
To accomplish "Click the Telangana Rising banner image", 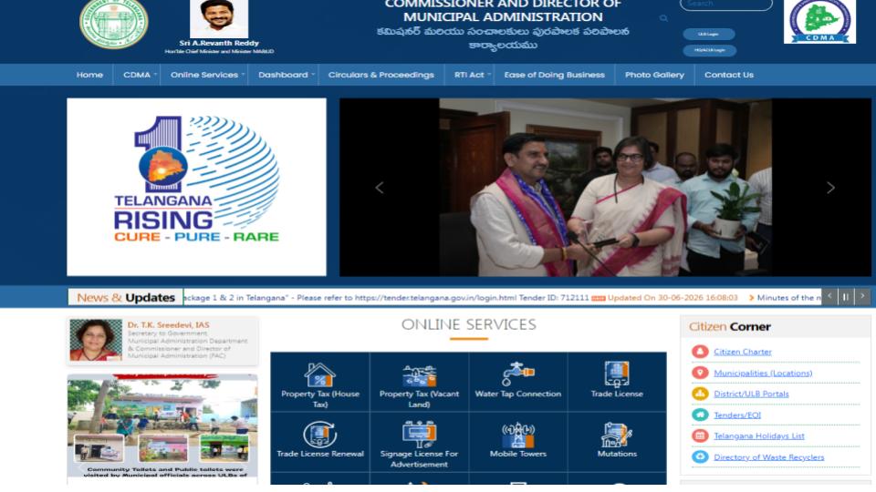I will [x=197, y=187].
